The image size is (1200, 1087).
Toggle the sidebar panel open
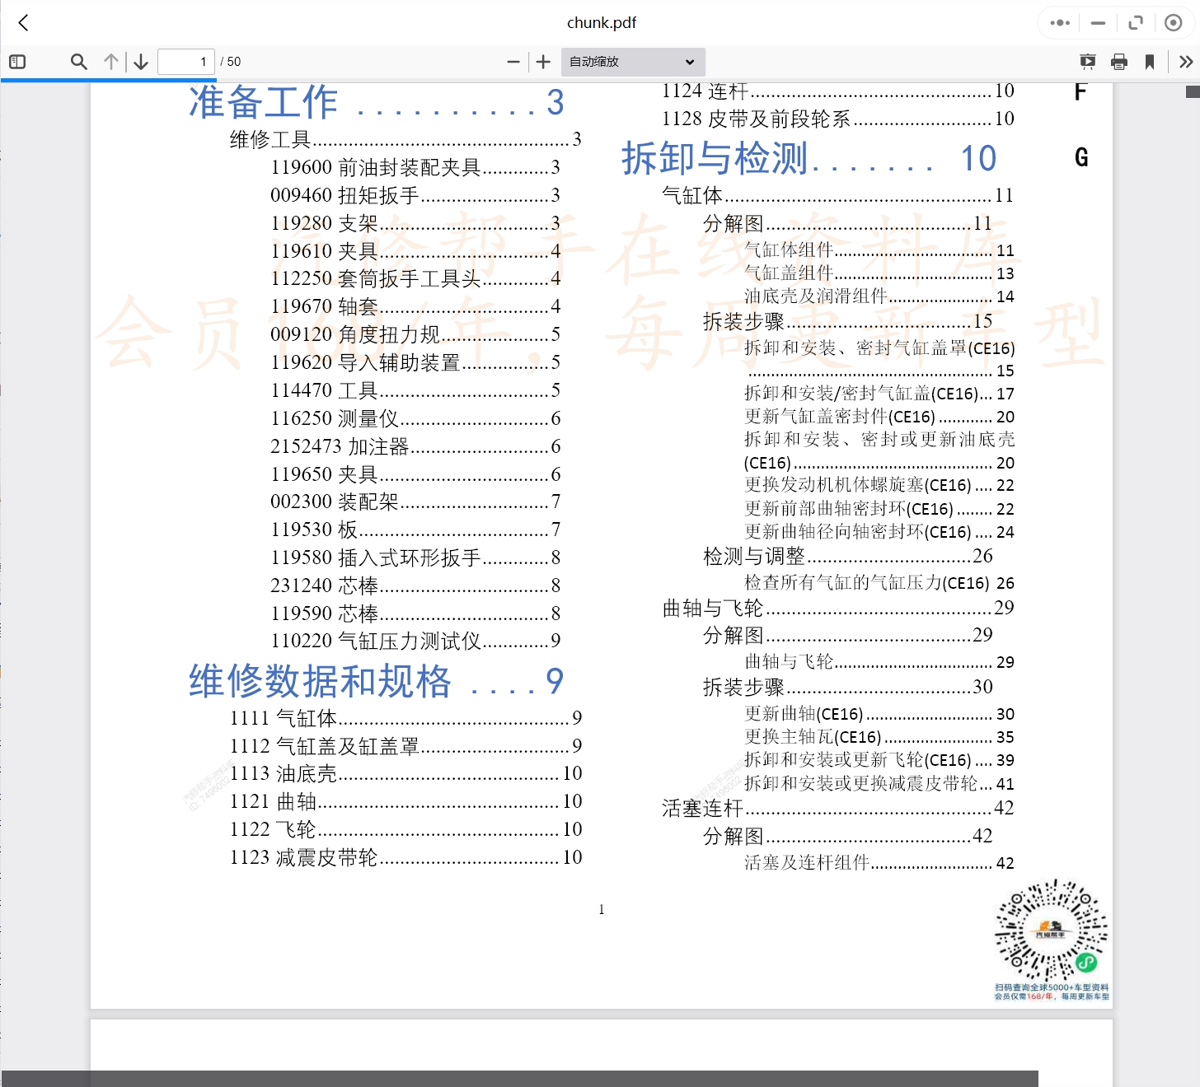17,61
